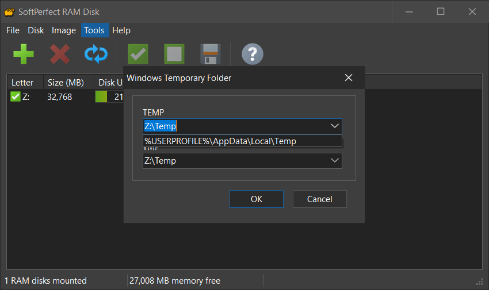Click the SoftPerfect RAM Disk app icon
The height and width of the screenshot is (290, 489).
9,12
